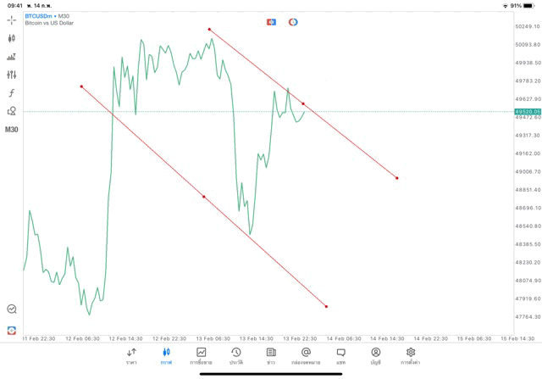This screenshot has width=542, height=379.
Task: Tap the chart search magnifier icon
Action: (x=12, y=309)
